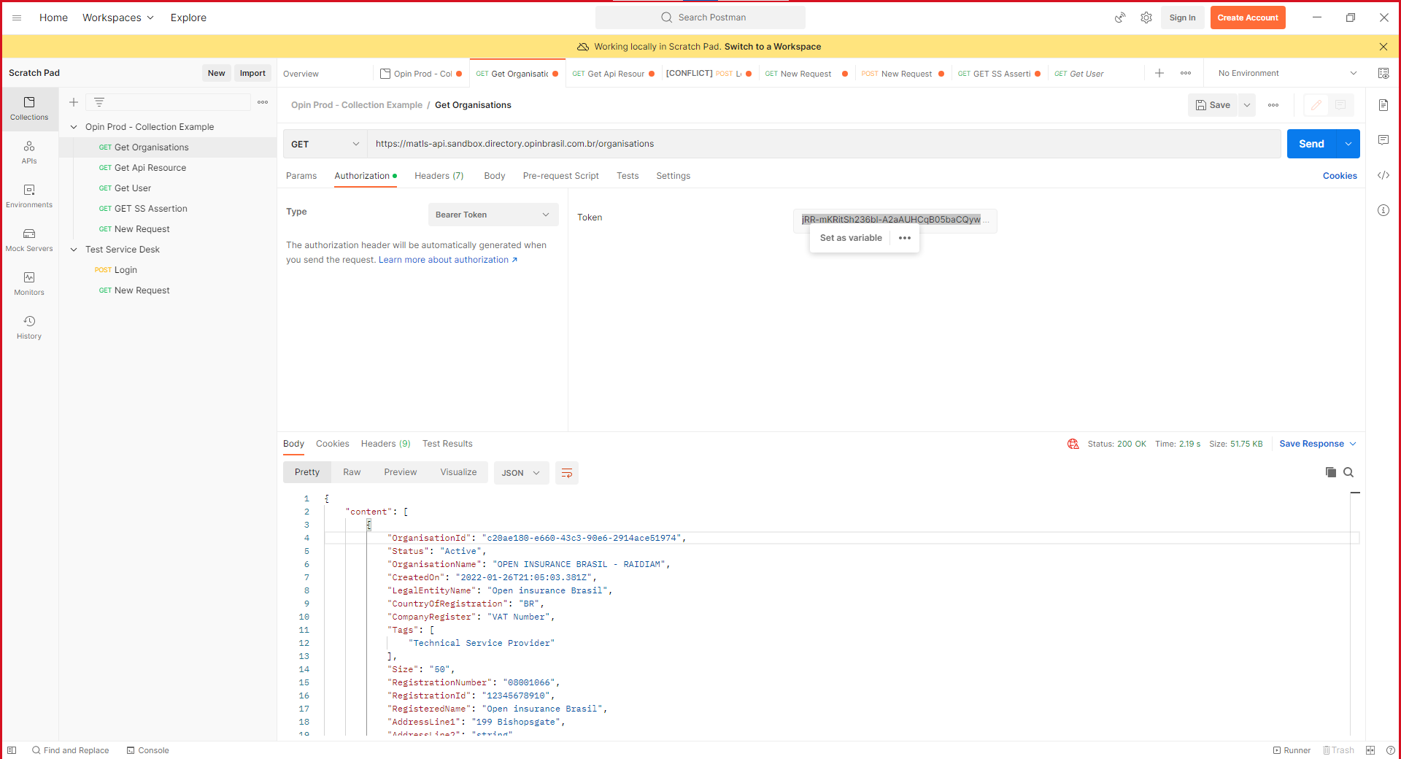Open the Cookies link beside Send
This screenshot has height=759, width=1401.
pos(1340,176)
